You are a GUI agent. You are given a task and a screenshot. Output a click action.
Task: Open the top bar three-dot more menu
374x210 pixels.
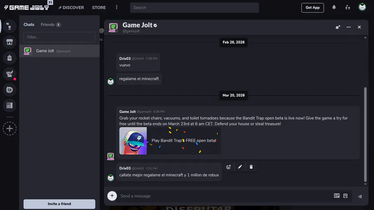click(116, 7)
